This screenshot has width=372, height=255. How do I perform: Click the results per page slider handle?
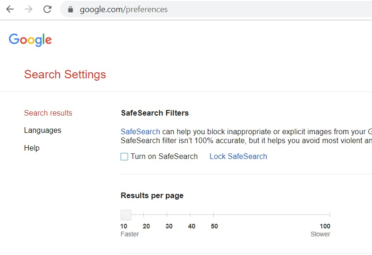[x=126, y=215]
